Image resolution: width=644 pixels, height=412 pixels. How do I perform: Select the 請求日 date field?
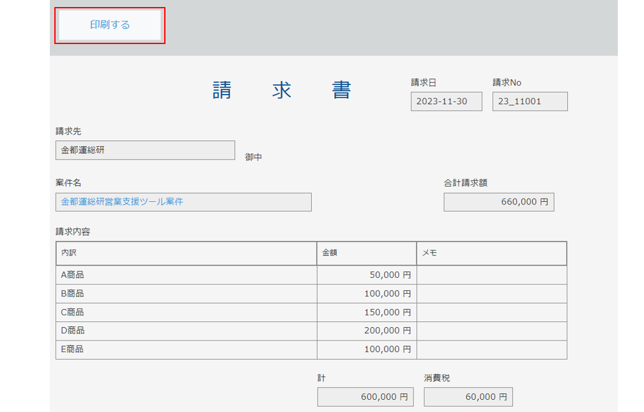(x=446, y=102)
